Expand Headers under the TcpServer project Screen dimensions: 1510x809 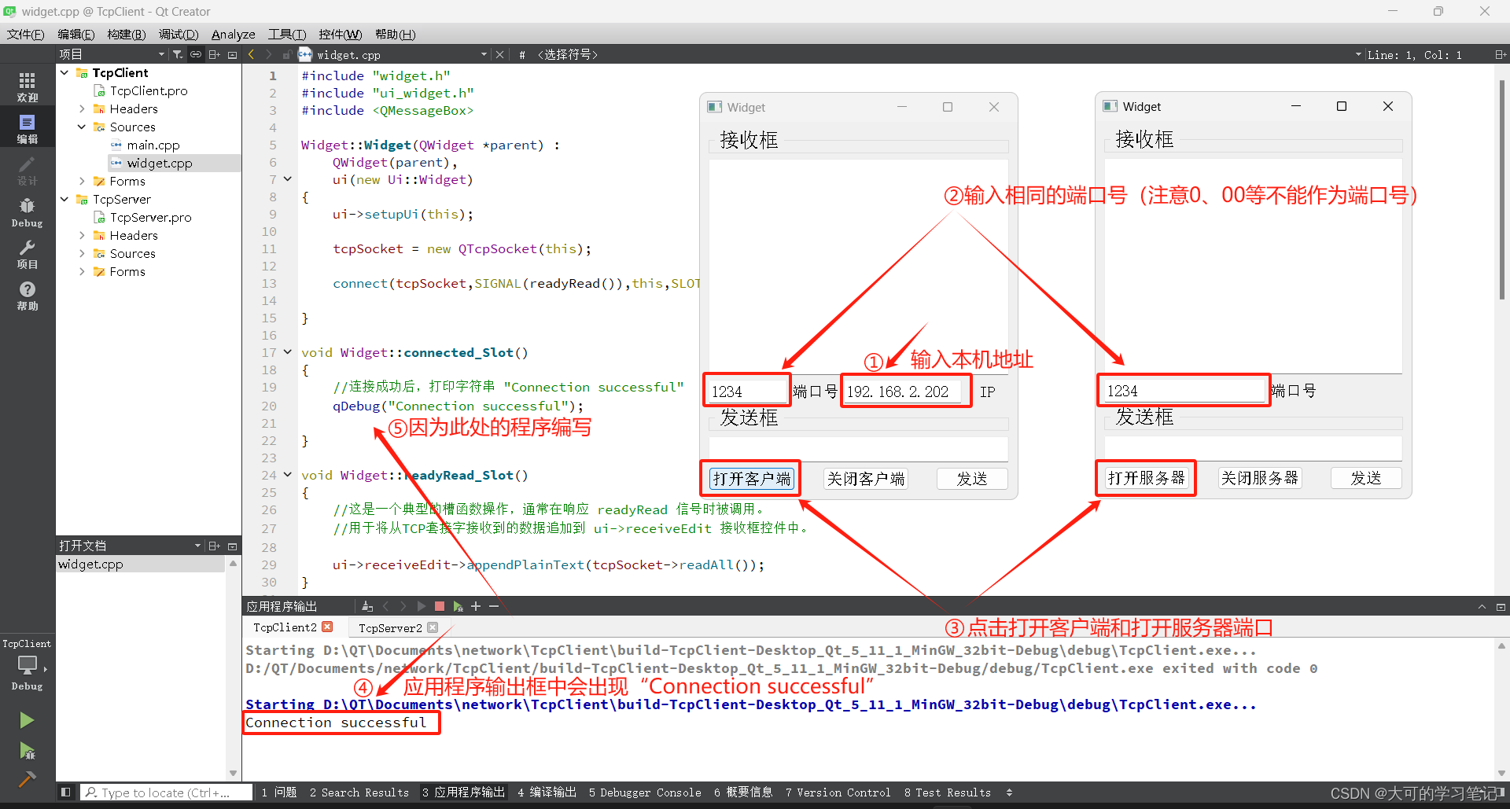(82, 235)
